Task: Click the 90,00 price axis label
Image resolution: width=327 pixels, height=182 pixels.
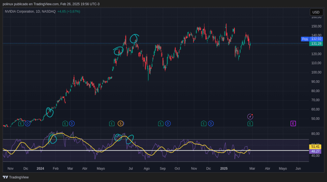Action: [315, 82]
